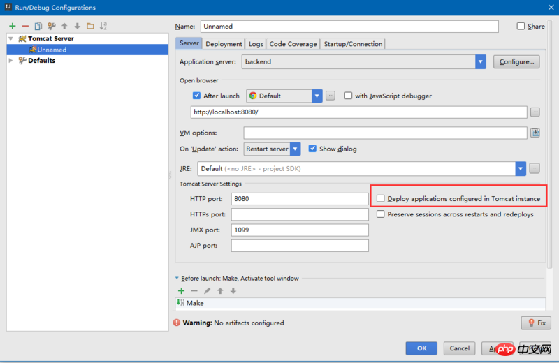The height and width of the screenshot is (363, 559).
Task: Click the localhost URL field
Action: coord(358,112)
